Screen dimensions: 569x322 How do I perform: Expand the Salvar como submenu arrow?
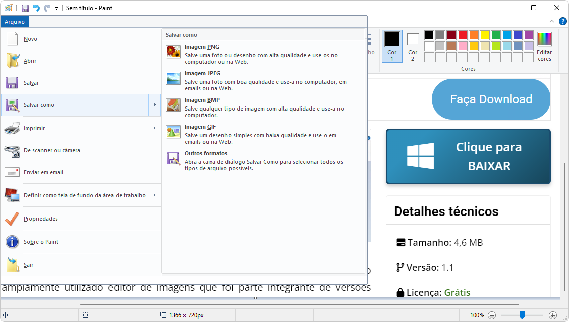pos(155,105)
